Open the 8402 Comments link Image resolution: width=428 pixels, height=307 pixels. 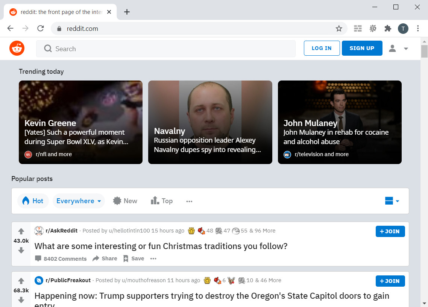61,258
